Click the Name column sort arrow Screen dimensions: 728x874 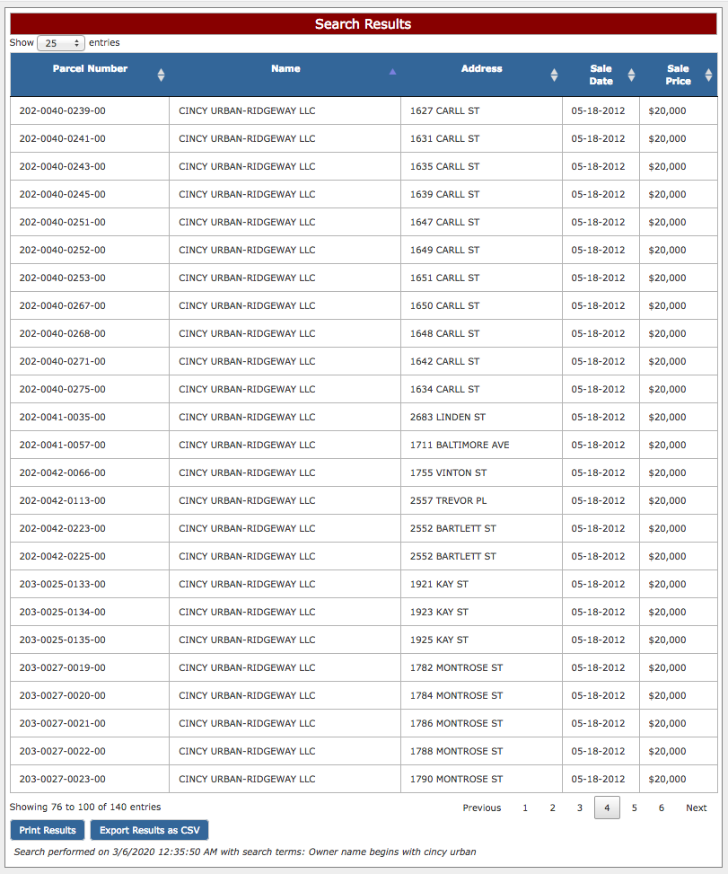coord(392,72)
